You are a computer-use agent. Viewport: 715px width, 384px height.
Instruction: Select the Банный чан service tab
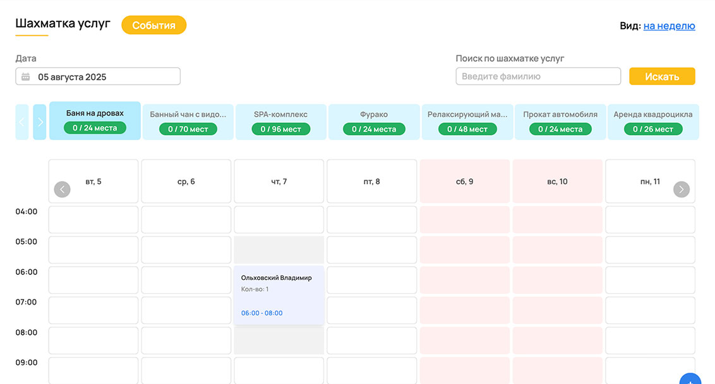(x=188, y=122)
